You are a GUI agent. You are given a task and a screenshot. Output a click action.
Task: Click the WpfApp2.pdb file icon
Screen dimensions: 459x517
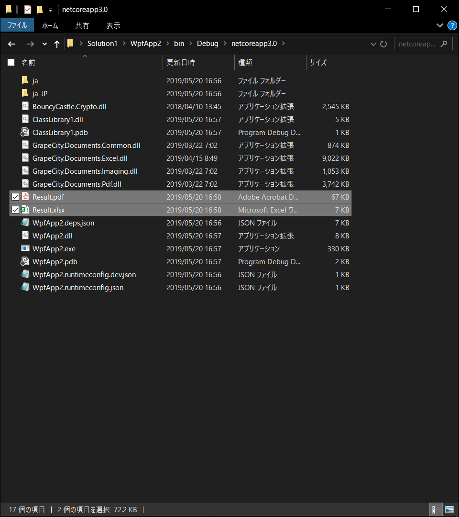pos(25,261)
